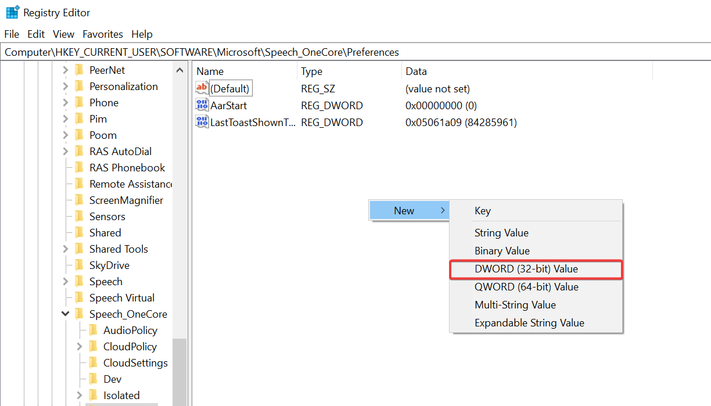
Task: Click the Speech_OneCore folder icon
Action: (80, 314)
